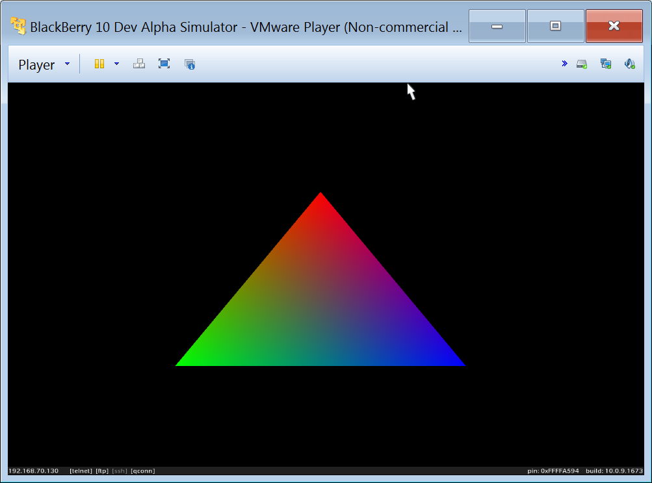Click the ftp status label
The width and height of the screenshot is (652, 483).
point(102,471)
